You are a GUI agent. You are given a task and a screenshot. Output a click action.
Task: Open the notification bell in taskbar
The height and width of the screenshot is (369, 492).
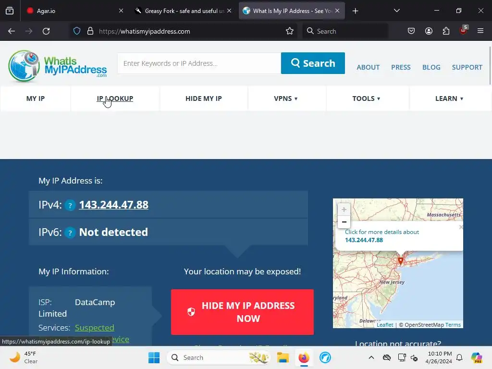(459, 357)
